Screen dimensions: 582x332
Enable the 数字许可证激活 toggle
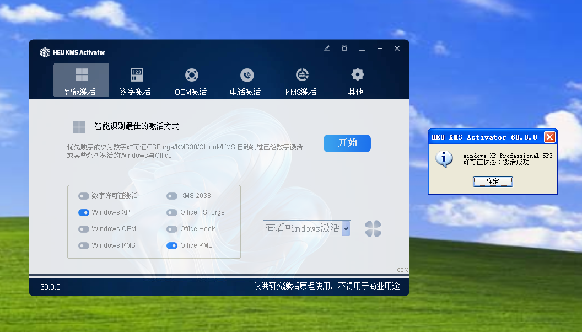click(84, 196)
